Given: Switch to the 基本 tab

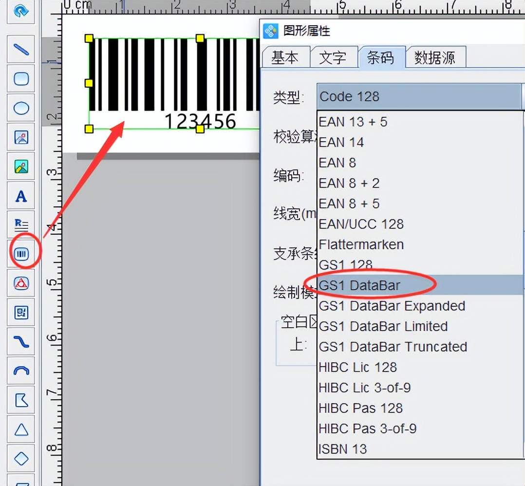Looking at the screenshot, I should 285,57.
